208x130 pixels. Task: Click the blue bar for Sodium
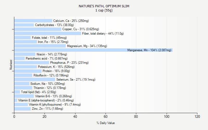(x=22, y=83)
